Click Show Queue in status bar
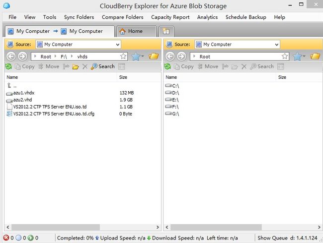 tap(272, 238)
